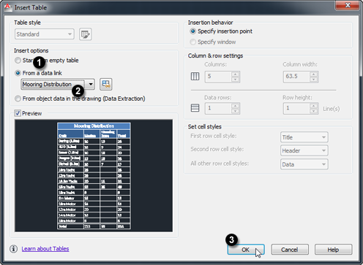Increase the Columns stepper value
Image resolution: width=363 pixels, height=265 pixels.
pyautogui.click(x=235, y=74)
